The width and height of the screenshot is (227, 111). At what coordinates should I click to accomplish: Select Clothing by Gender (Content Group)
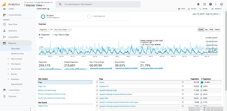pos(52,98)
